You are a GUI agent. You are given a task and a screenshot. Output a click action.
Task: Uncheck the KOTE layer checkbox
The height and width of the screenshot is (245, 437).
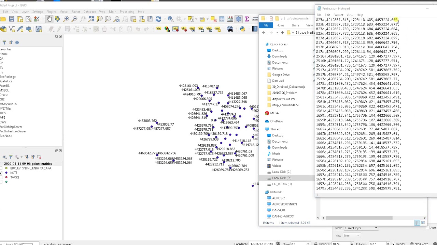click(x=0, y=173)
